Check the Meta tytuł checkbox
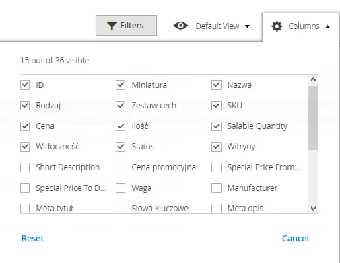This screenshot has width=340, height=263. point(25,209)
